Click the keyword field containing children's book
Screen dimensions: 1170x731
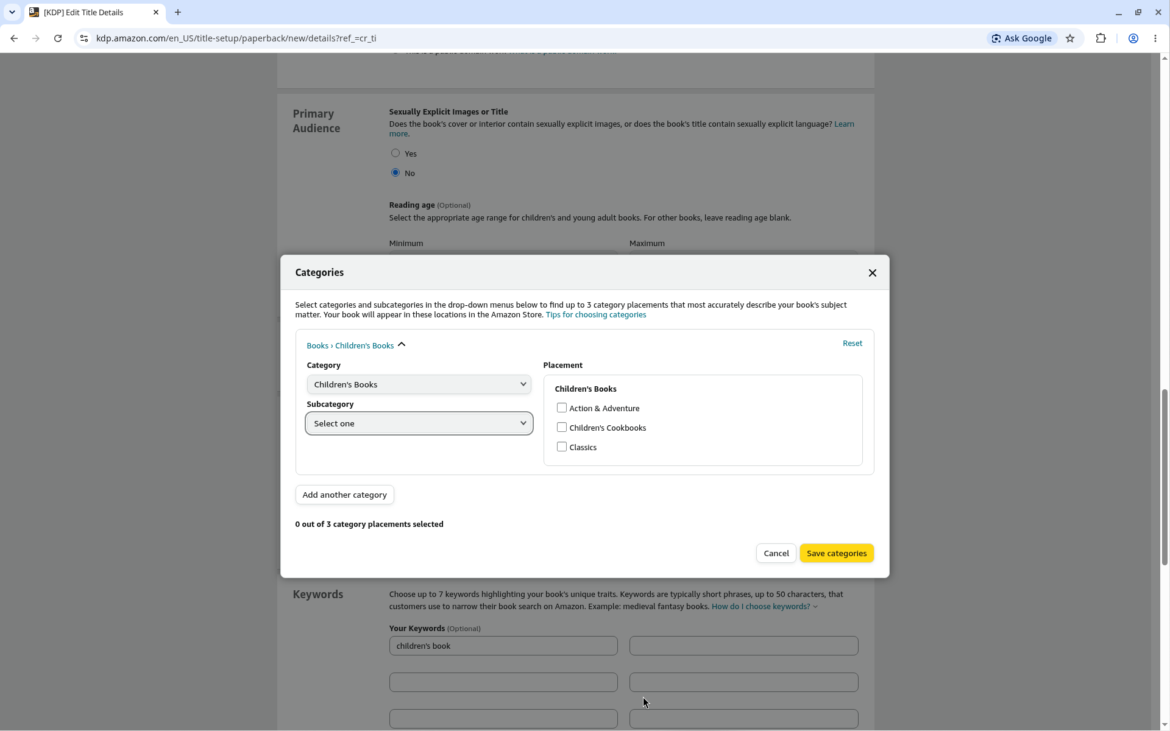coord(503,646)
